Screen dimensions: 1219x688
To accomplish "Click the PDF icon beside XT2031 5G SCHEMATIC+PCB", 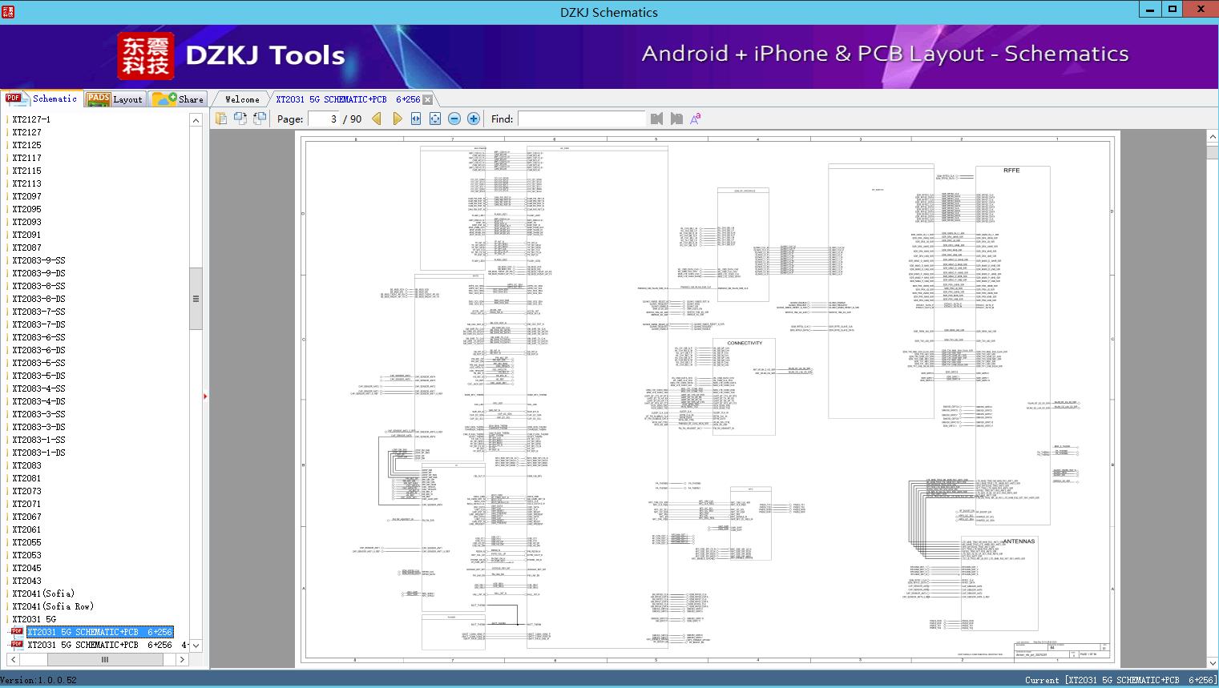I will pos(14,632).
